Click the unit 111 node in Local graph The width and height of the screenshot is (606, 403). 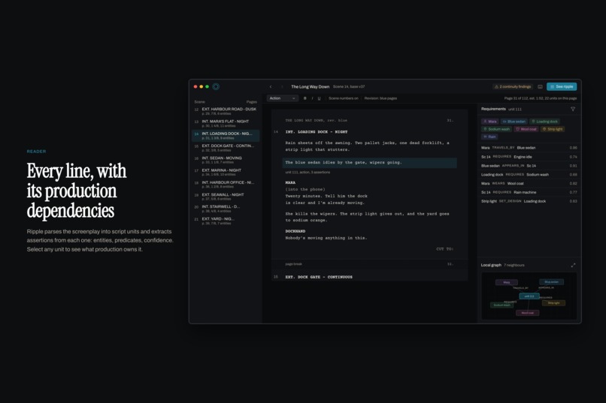pyautogui.click(x=529, y=296)
